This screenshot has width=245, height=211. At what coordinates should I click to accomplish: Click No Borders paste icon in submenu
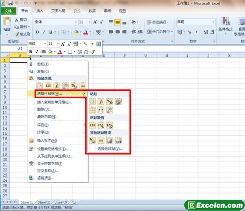click(x=92, y=110)
